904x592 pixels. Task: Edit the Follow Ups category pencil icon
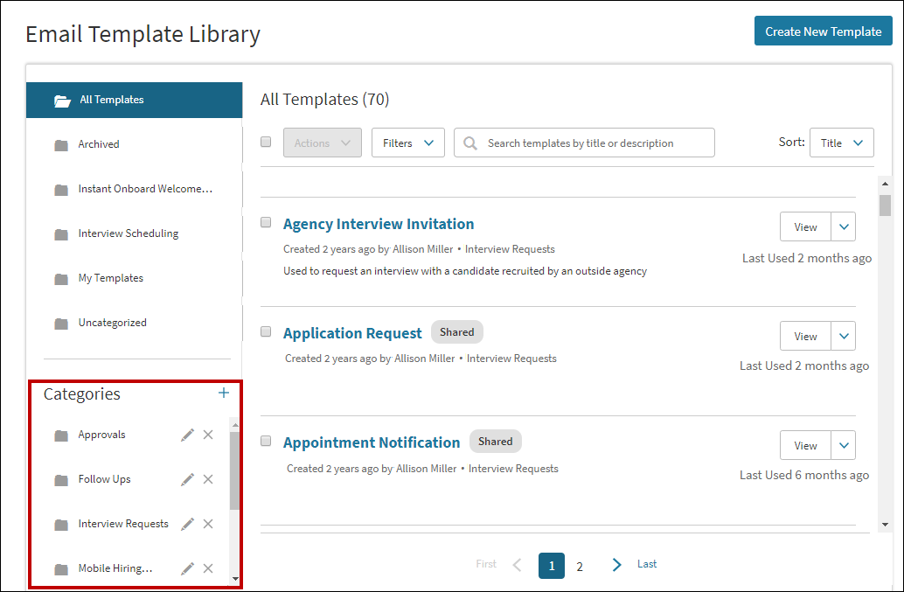click(187, 479)
